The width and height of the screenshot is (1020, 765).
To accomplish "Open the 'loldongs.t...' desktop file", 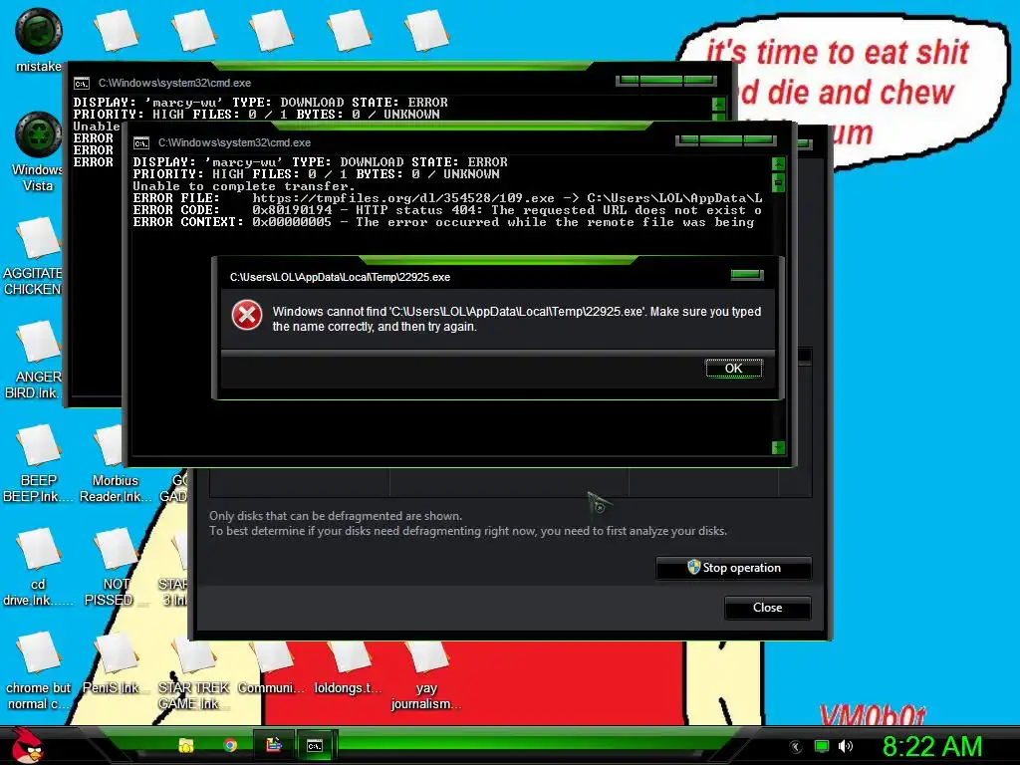I will (348, 666).
